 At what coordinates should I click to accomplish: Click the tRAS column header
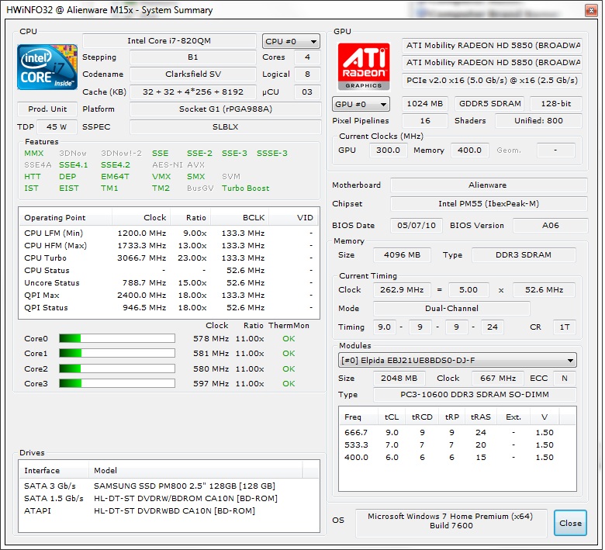[481, 417]
